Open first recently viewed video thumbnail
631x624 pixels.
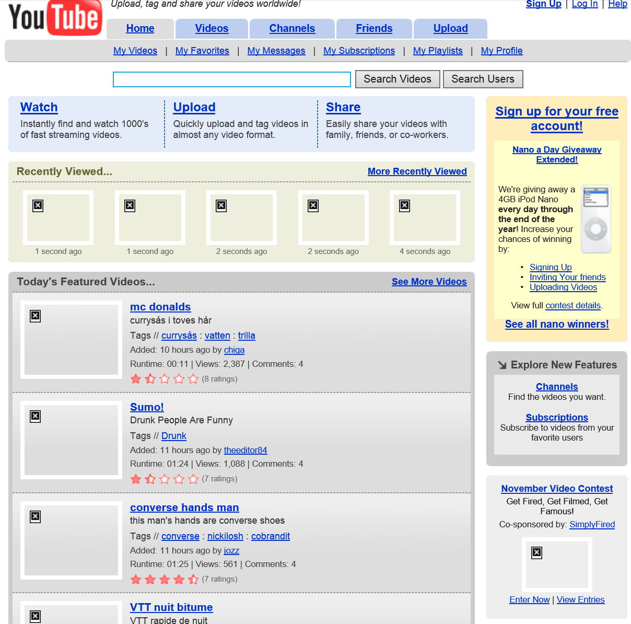coord(59,217)
